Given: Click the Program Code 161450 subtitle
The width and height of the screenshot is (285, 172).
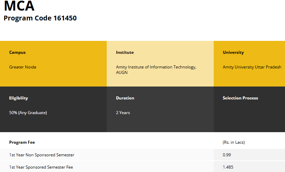Looking at the screenshot, I should [40, 18].
